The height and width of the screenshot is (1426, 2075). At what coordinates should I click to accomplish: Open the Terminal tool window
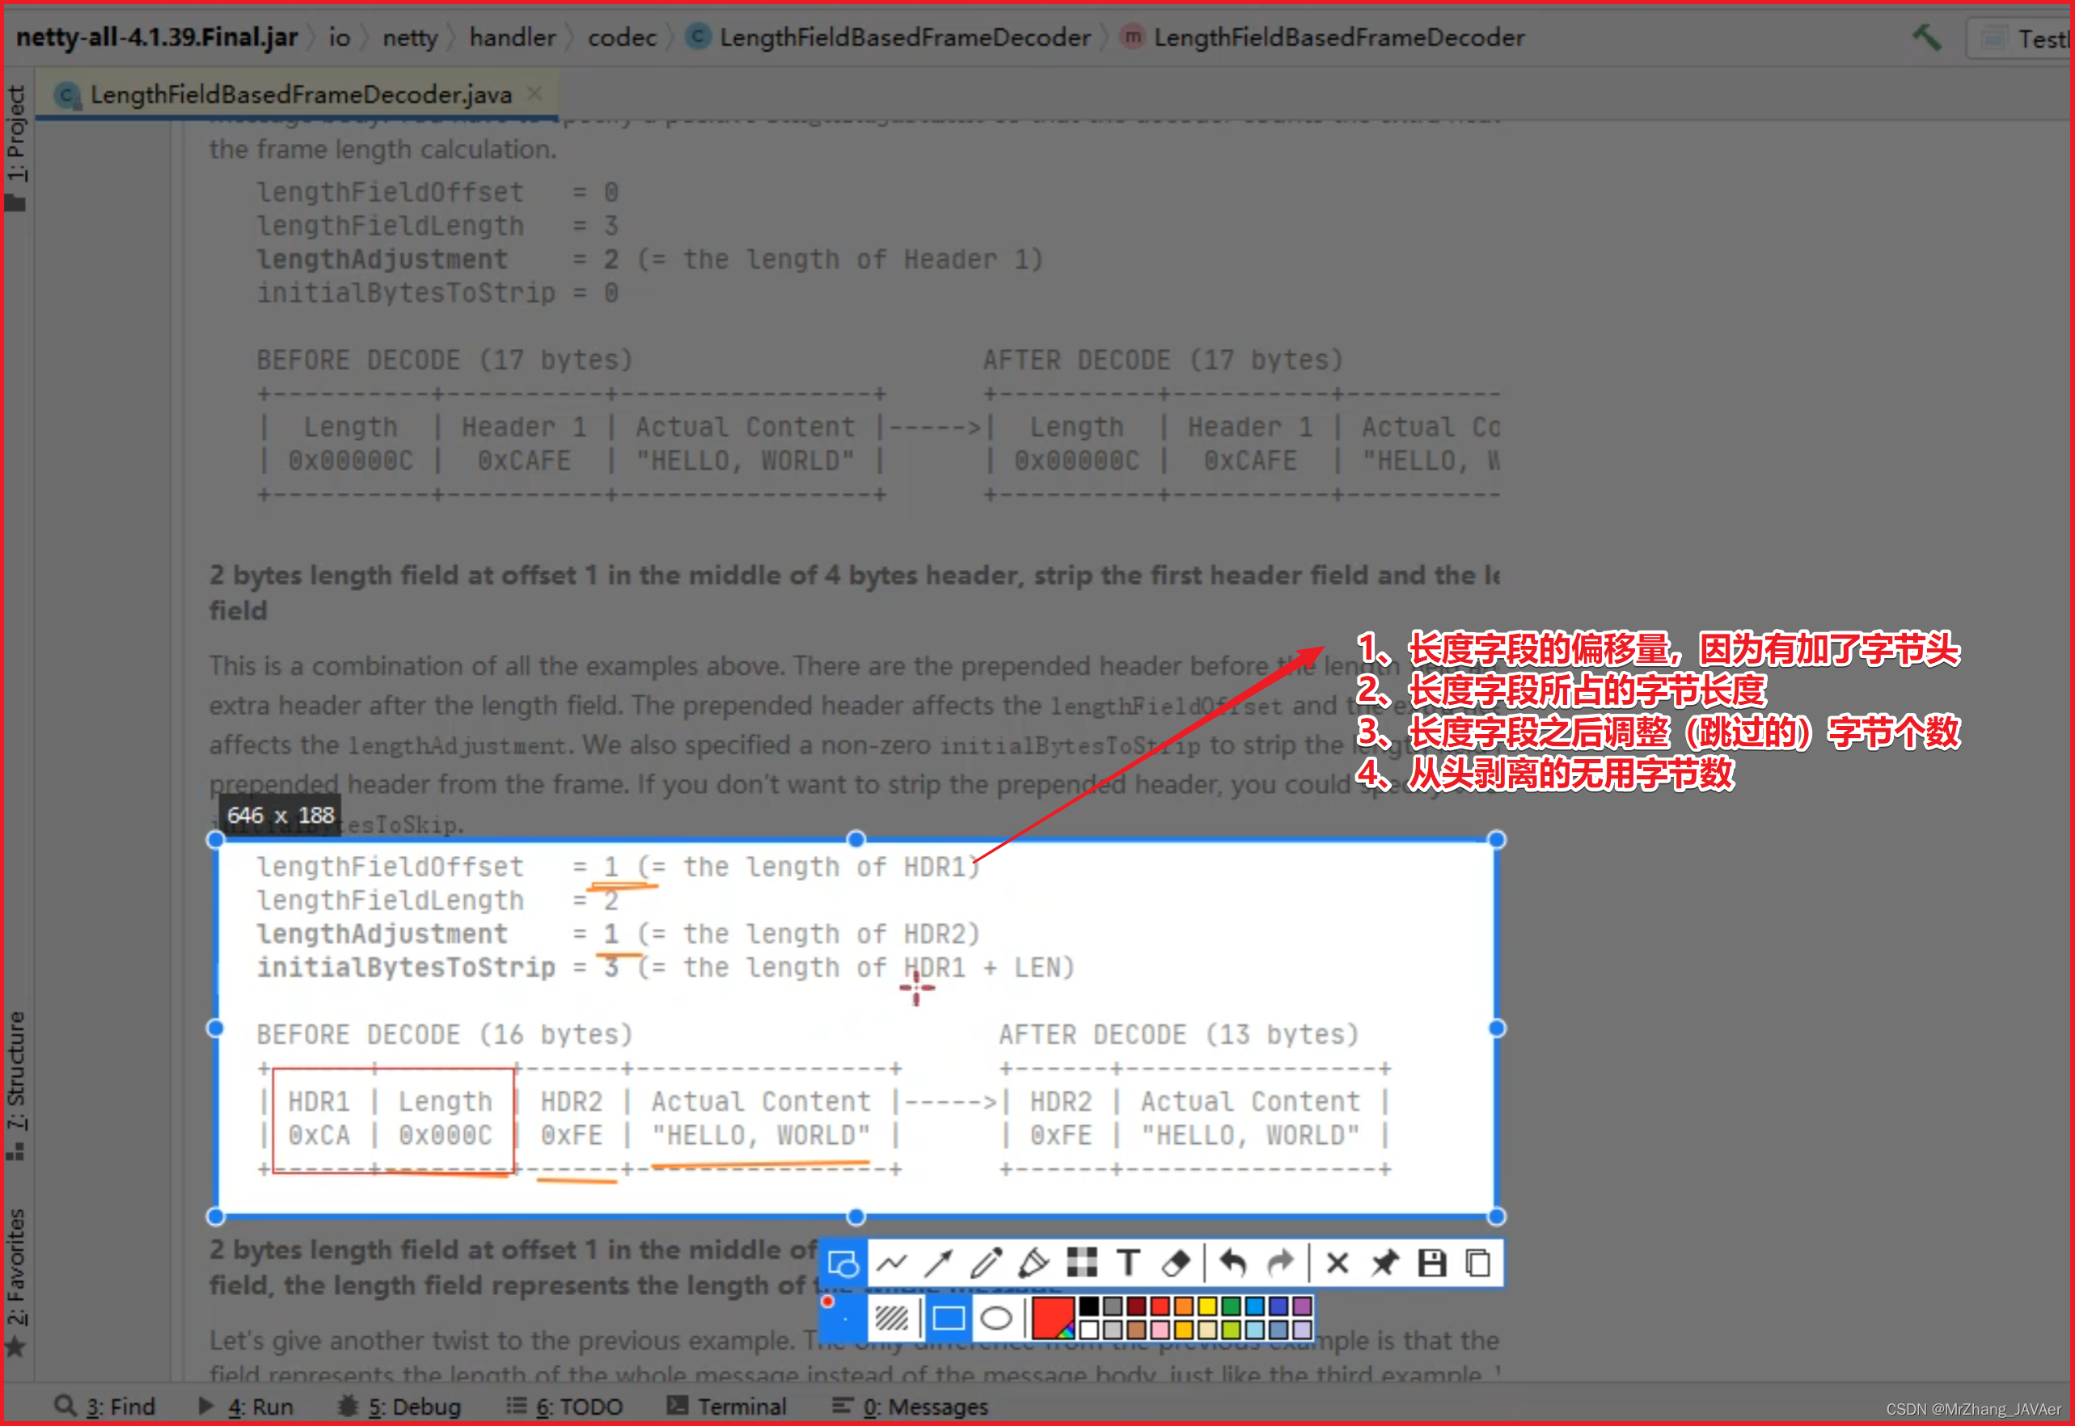tap(728, 1406)
